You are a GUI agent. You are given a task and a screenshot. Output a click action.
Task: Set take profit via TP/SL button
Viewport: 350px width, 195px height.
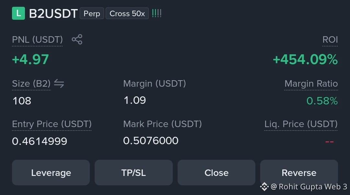click(134, 172)
